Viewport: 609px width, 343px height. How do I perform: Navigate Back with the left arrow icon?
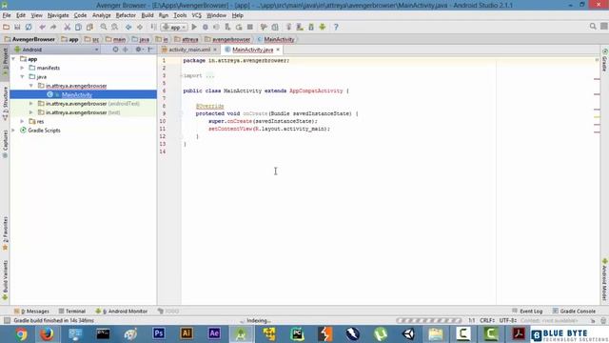(x=128, y=27)
